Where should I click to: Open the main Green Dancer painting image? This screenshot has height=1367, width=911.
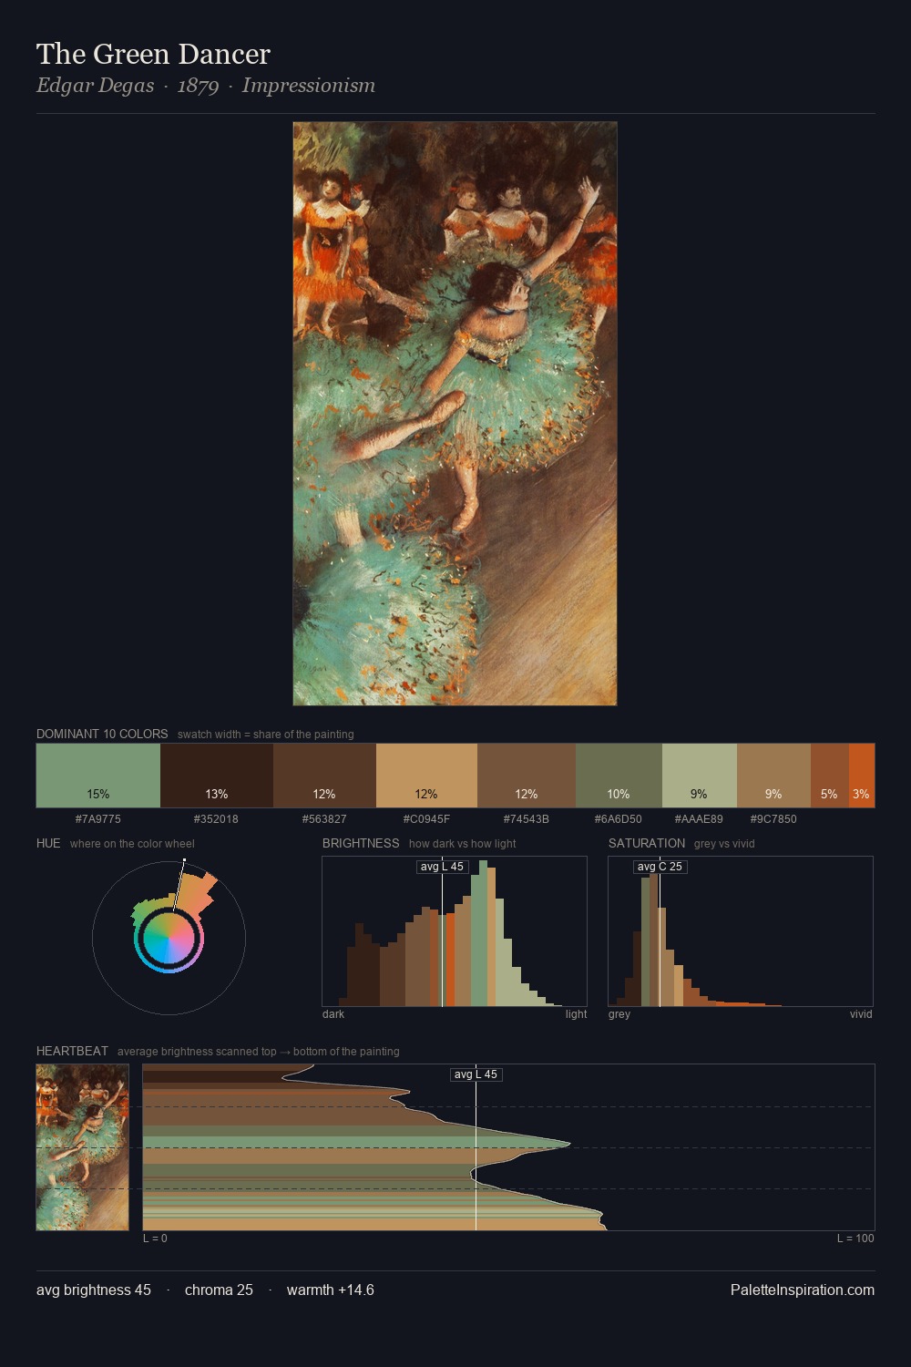(455, 414)
